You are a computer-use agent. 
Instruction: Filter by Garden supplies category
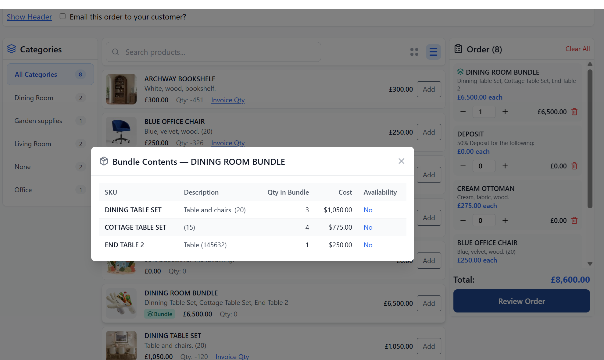[50, 121]
